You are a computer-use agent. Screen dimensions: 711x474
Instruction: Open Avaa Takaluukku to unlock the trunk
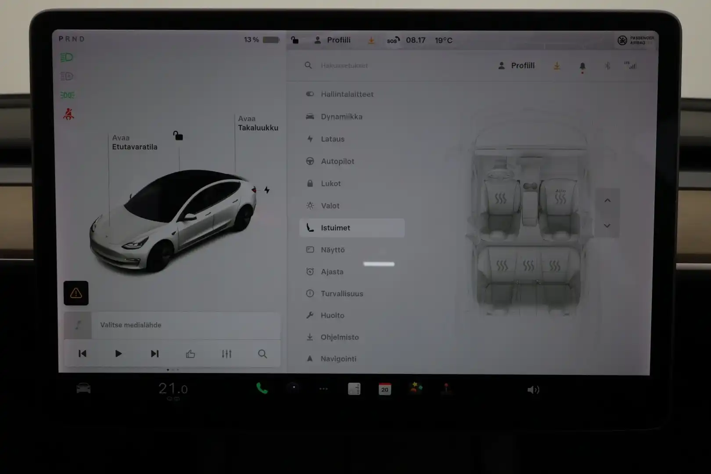258,123
